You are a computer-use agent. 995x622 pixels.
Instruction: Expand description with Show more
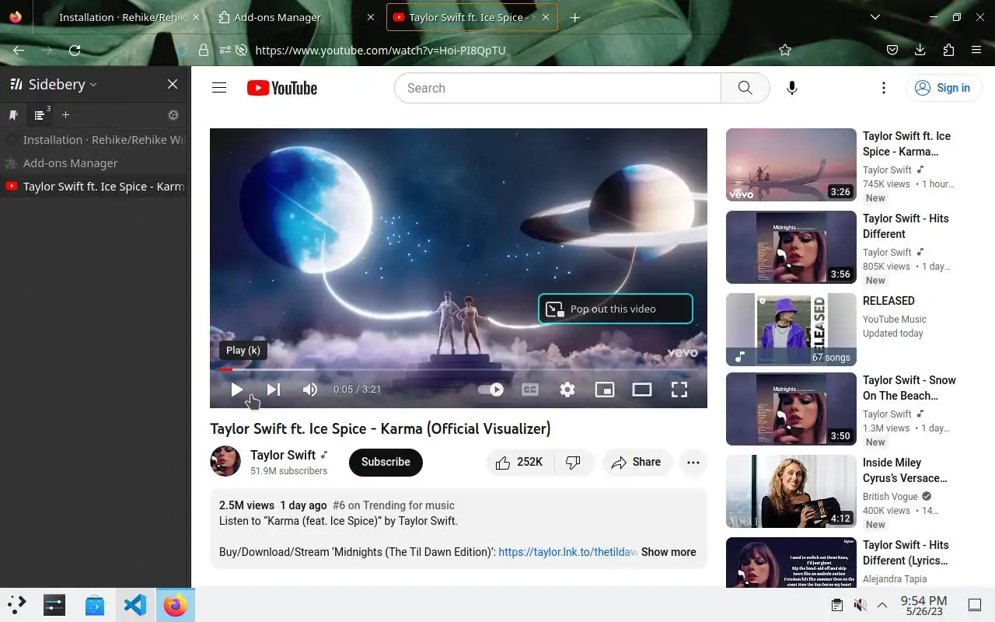pos(669,552)
